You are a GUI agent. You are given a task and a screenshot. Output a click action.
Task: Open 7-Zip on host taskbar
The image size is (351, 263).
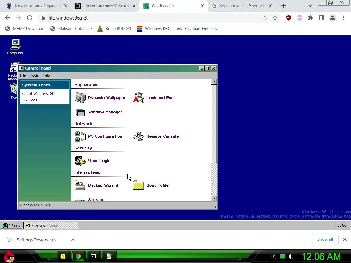[93, 256]
